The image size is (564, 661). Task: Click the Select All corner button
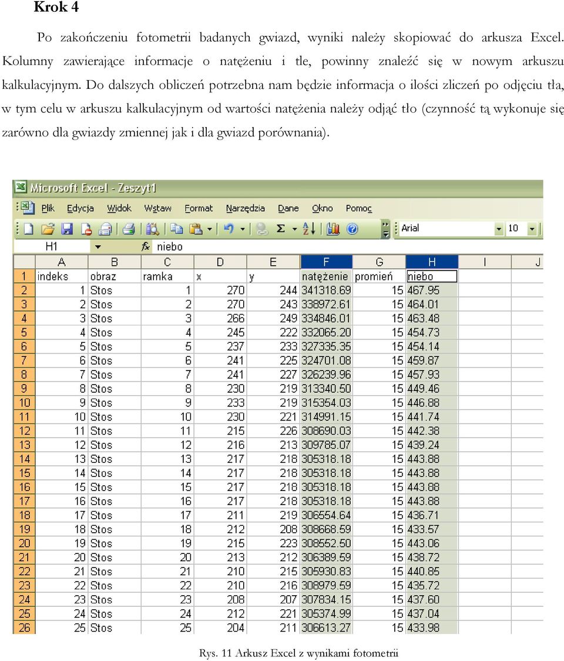point(25,262)
